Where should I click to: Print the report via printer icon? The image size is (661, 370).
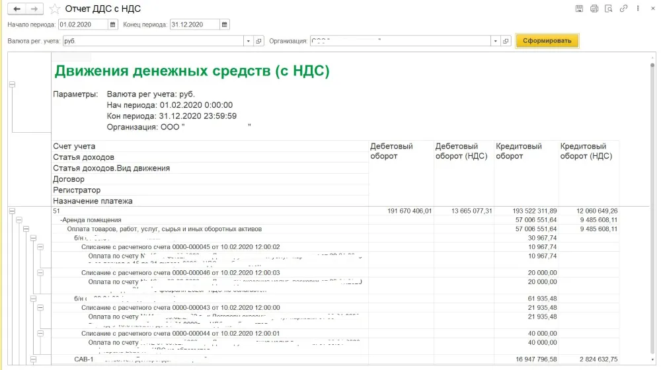pos(594,9)
